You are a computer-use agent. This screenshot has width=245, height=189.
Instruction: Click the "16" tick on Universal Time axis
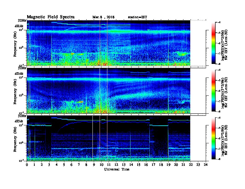(146, 165)
